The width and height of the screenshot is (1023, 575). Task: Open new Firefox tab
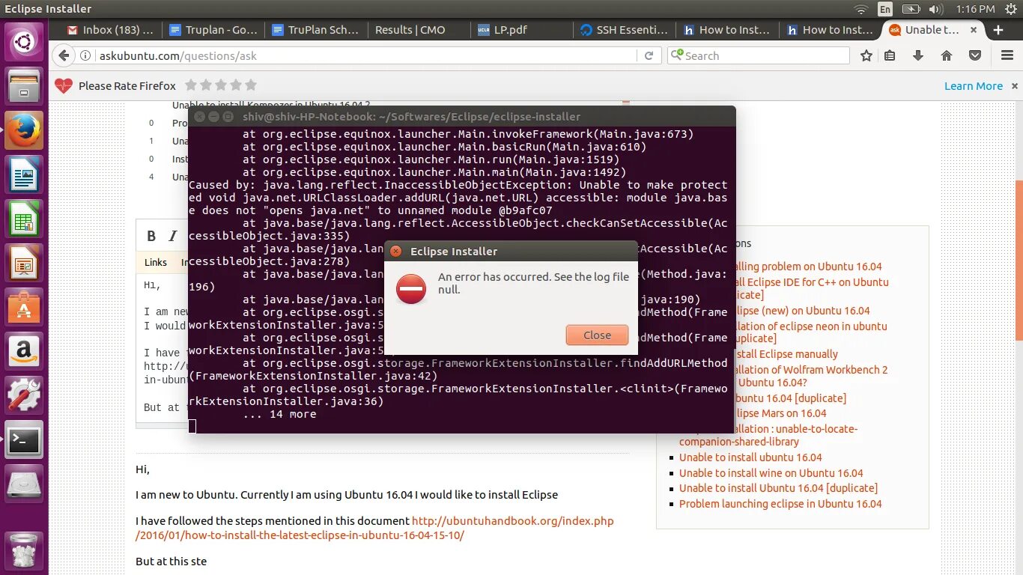click(x=998, y=30)
